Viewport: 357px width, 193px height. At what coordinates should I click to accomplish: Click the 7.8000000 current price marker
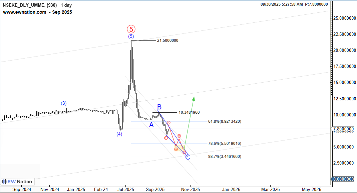click(343, 129)
